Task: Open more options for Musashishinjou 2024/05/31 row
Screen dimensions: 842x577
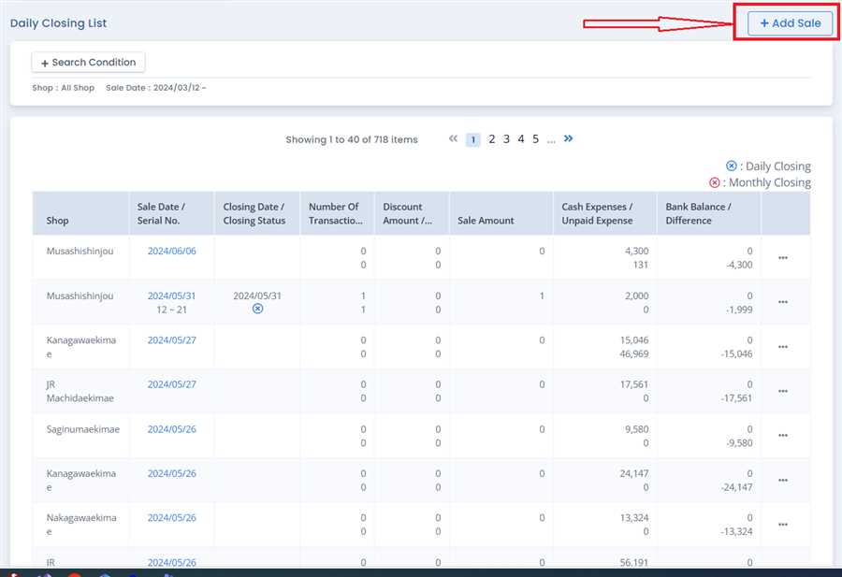Action: (x=783, y=302)
